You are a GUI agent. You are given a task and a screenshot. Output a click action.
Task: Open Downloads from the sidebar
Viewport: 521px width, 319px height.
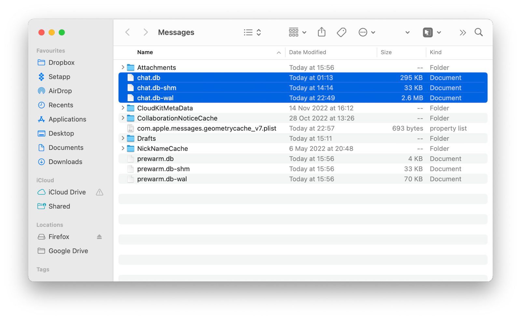[x=65, y=161]
